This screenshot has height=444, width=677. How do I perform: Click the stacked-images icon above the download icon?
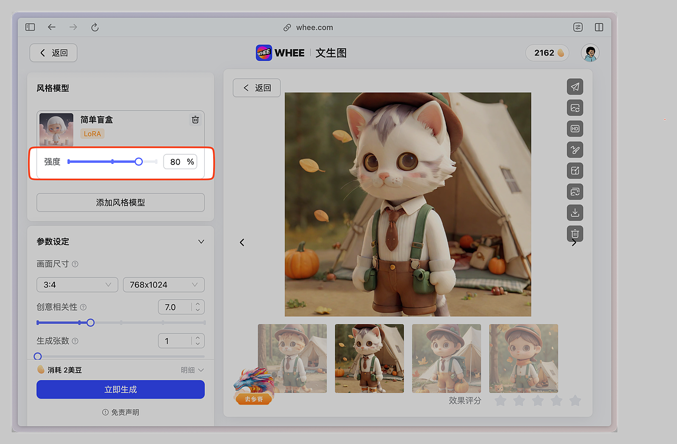[x=575, y=191]
